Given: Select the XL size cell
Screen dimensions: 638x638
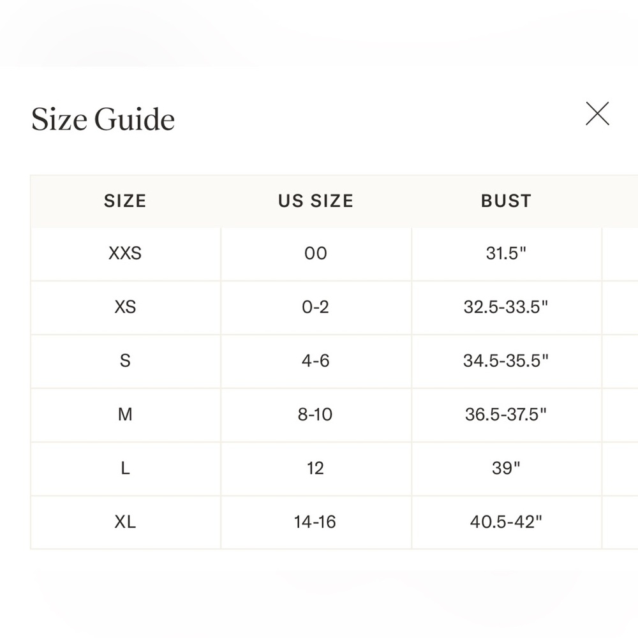Looking at the screenshot, I should [125, 522].
